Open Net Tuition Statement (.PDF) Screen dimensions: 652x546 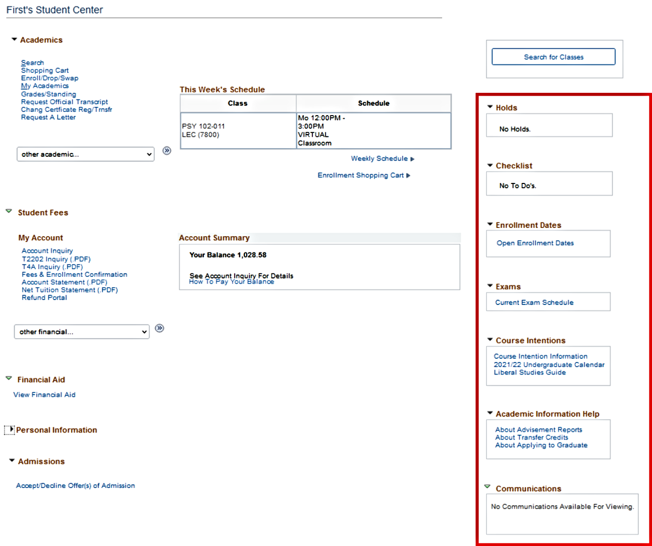[70, 290]
